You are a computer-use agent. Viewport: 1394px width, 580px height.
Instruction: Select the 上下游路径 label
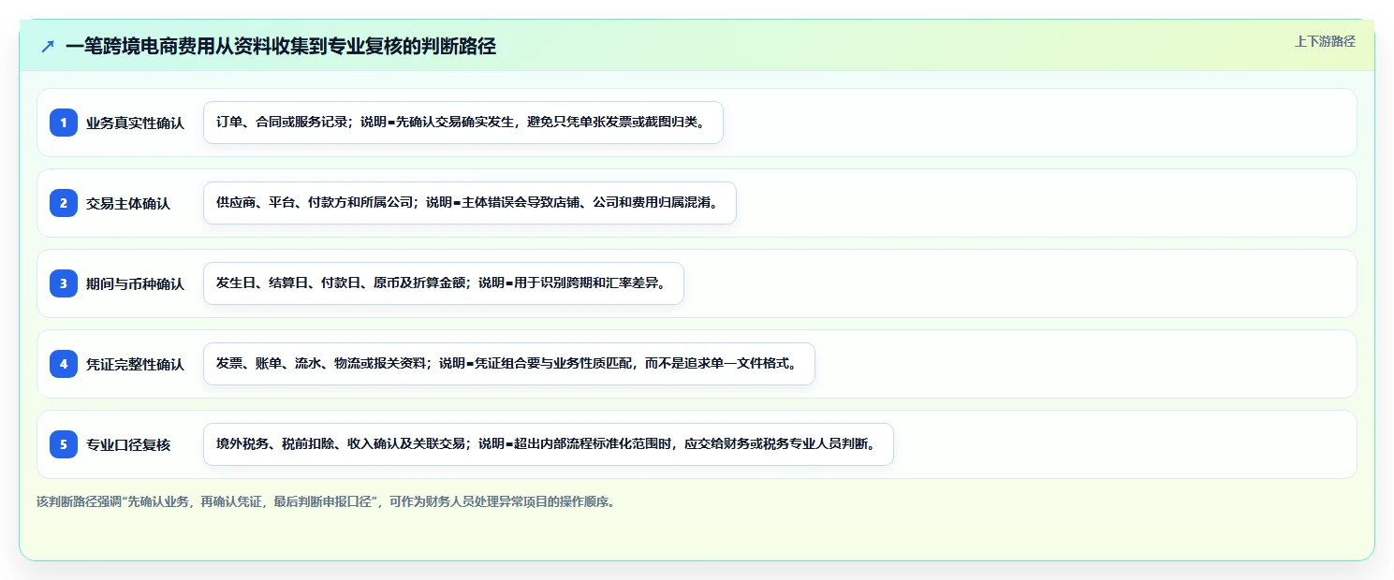[x=1325, y=41]
